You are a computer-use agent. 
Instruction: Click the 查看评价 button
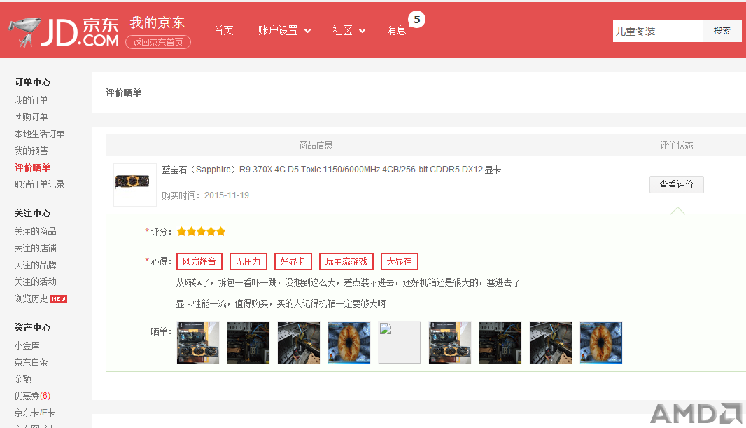pos(676,184)
